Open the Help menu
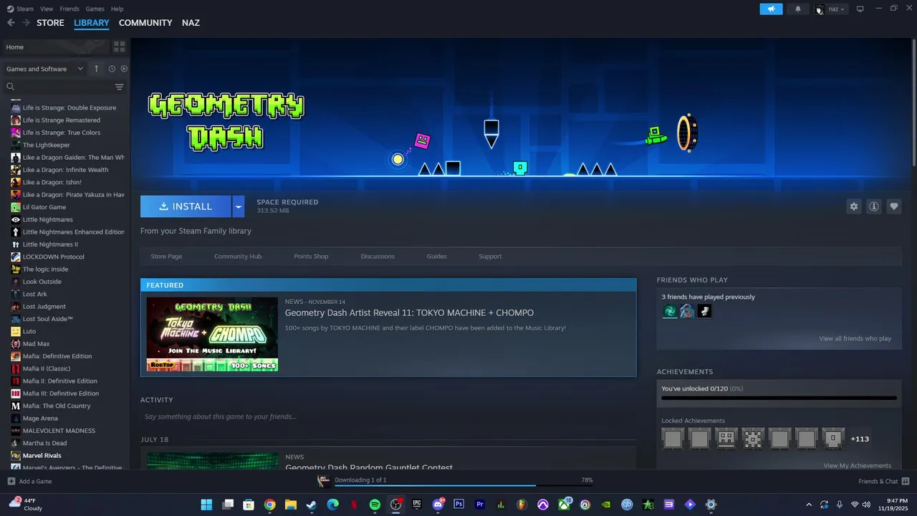 117,9
